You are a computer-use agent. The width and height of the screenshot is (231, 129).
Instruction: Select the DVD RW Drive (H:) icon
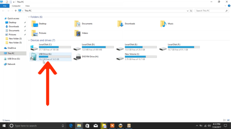click(x=77, y=57)
